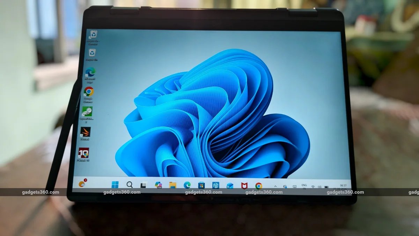Select the 3DMark desktop shortcut
Viewport: 419px width, 236px height.
(x=85, y=134)
